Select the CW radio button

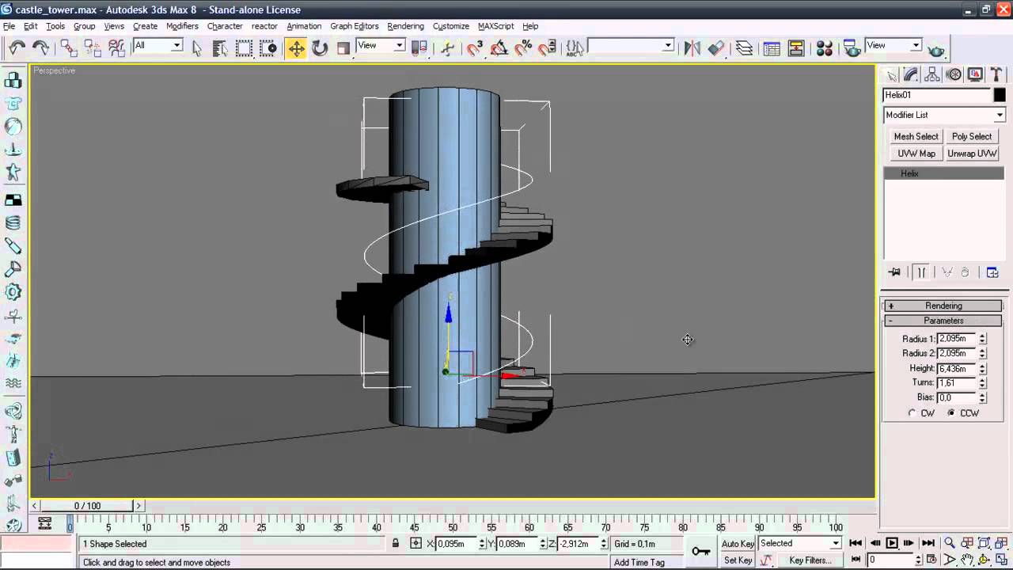912,413
